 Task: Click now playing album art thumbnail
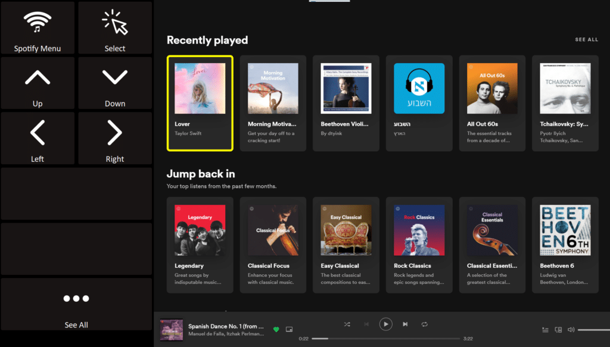(x=172, y=330)
